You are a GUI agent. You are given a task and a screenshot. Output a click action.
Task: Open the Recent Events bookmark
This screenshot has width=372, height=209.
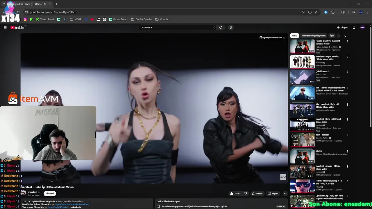[118, 19]
